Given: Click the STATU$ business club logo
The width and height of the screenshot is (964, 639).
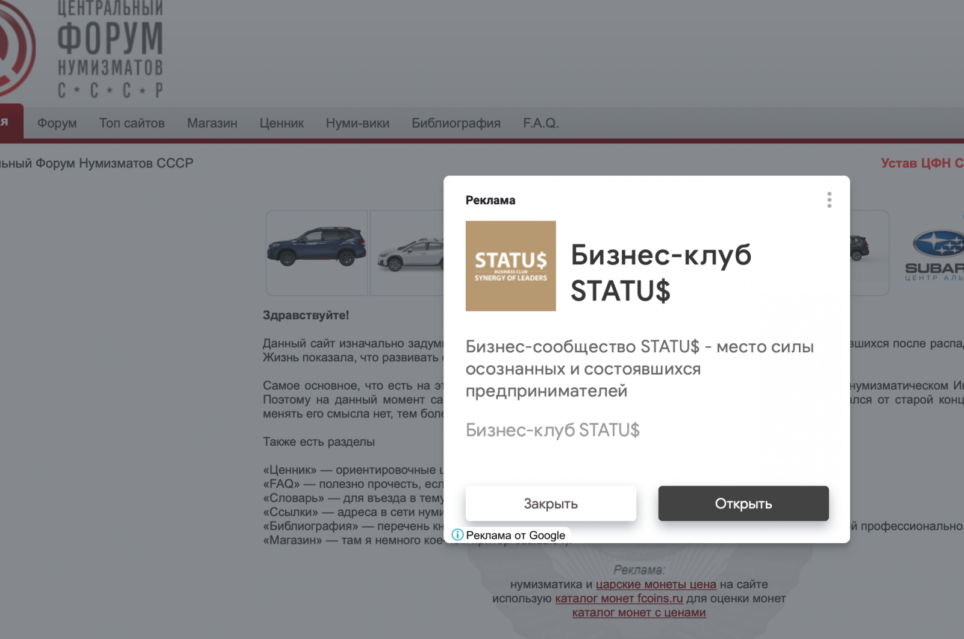Looking at the screenshot, I should (510, 266).
